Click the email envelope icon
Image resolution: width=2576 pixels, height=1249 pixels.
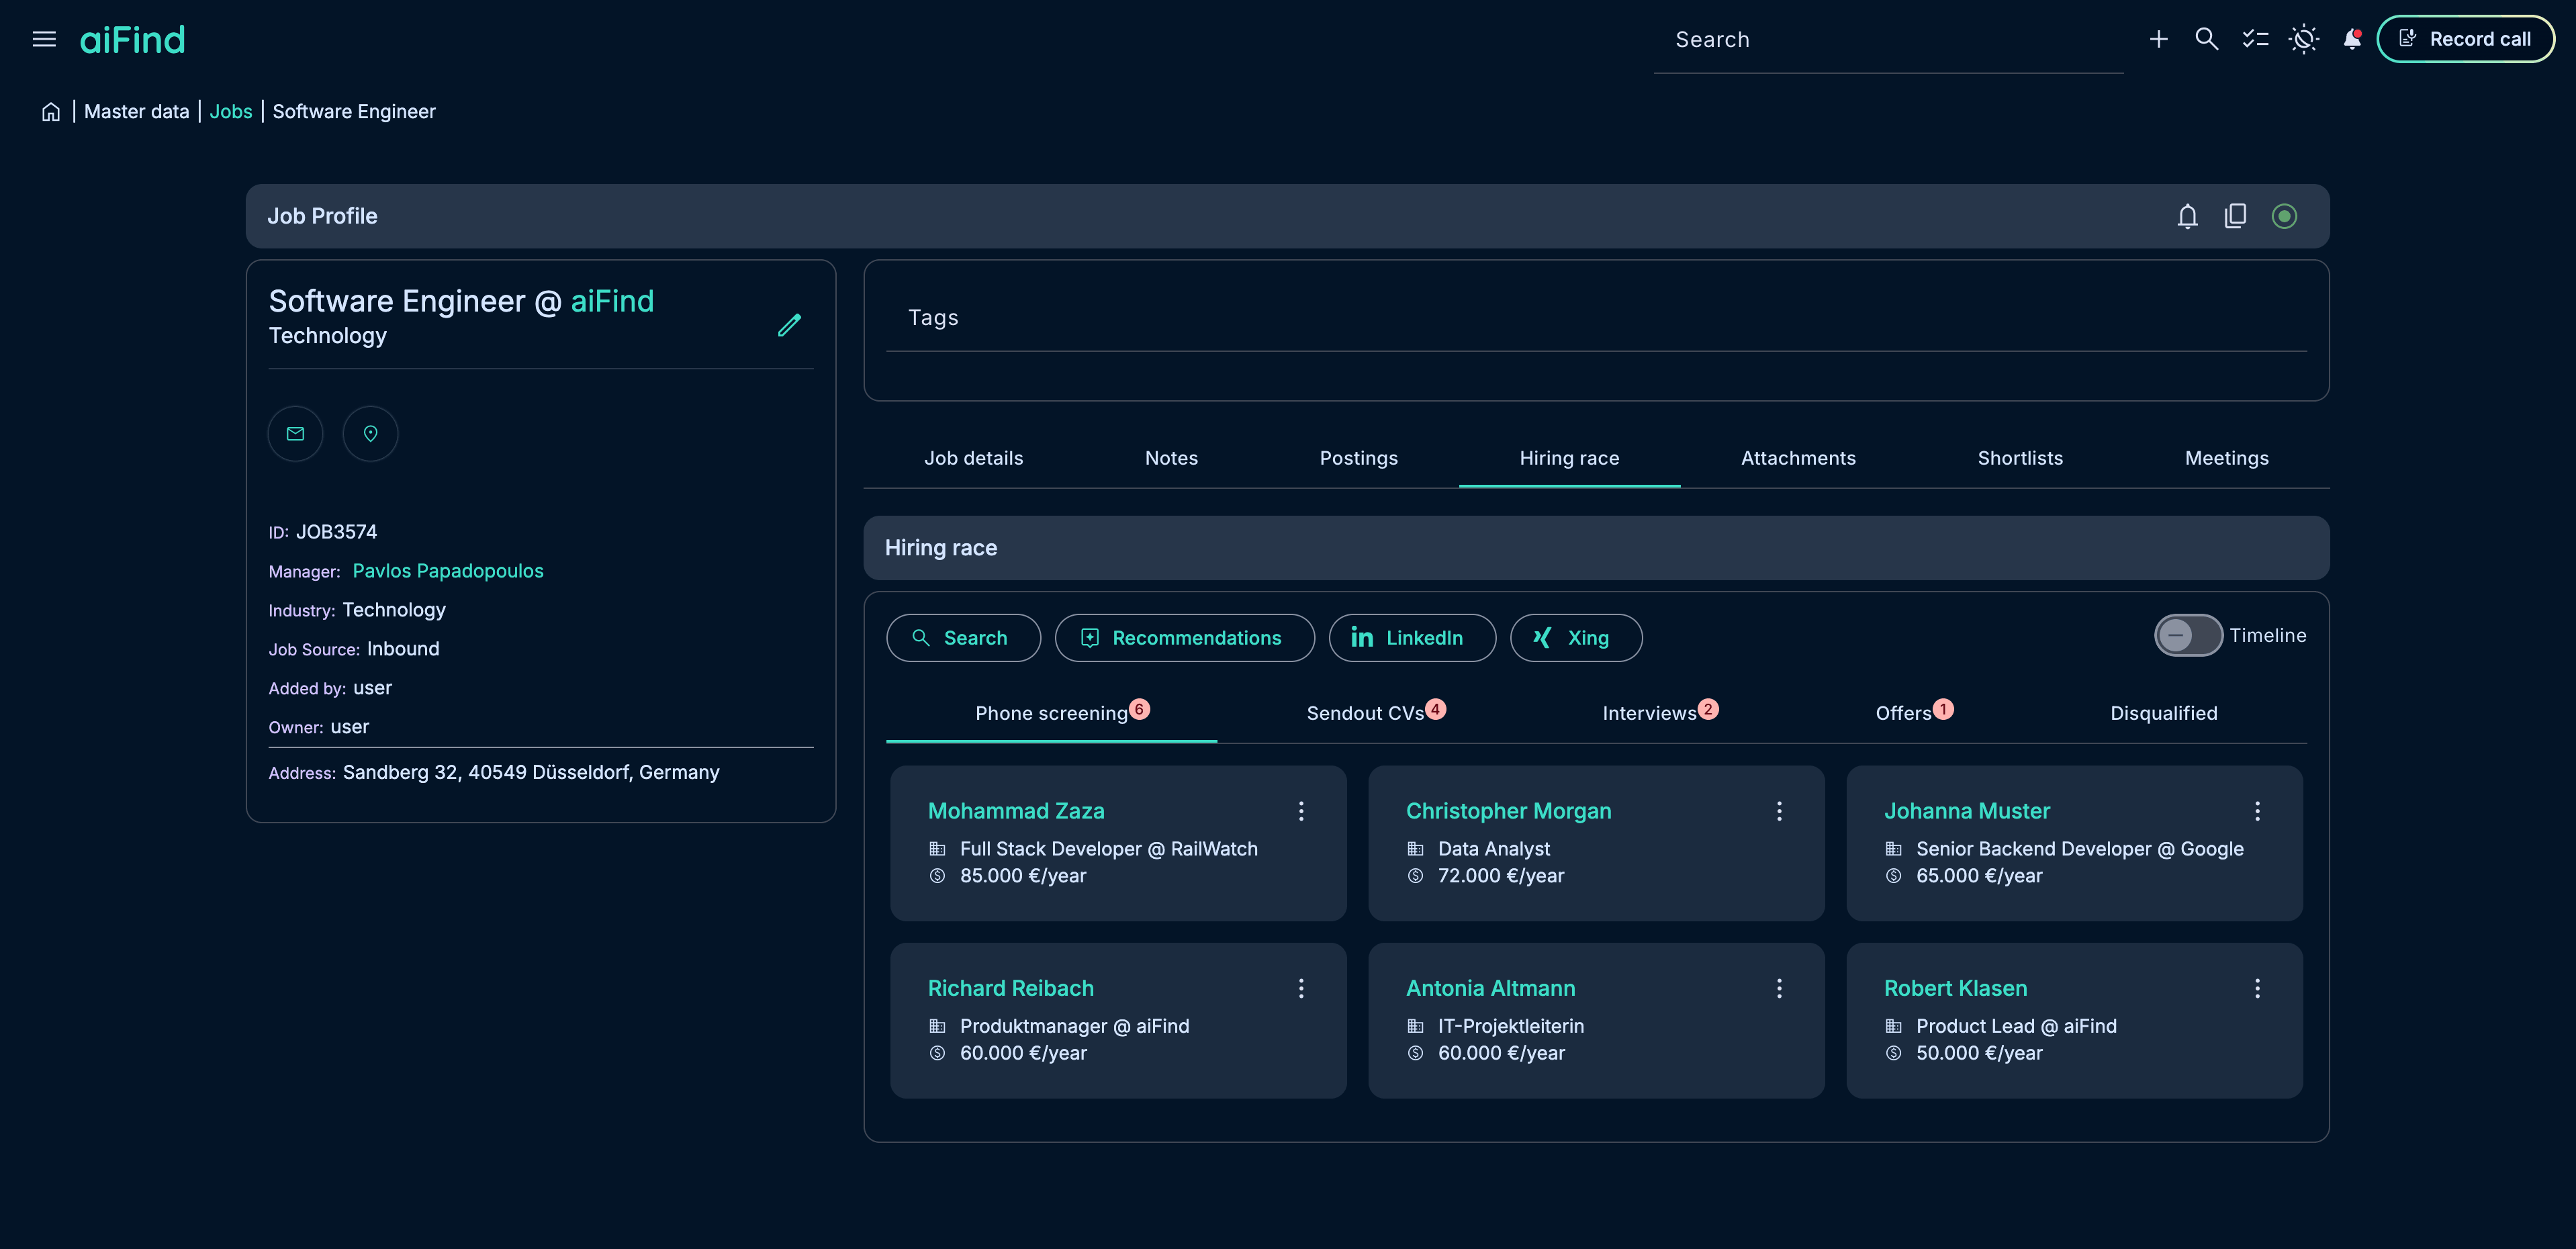(x=295, y=434)
